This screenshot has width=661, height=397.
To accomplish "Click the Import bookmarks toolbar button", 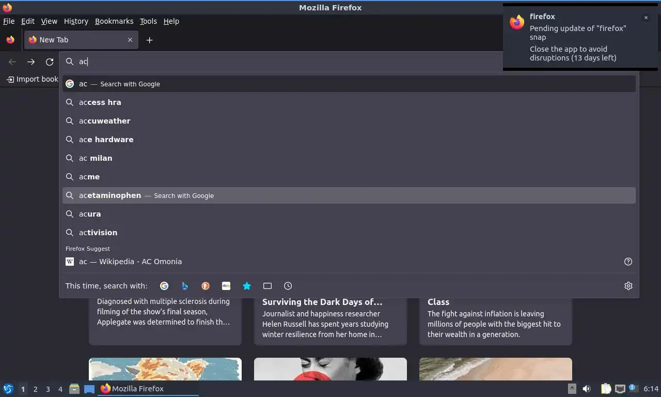I will (32, 79).
